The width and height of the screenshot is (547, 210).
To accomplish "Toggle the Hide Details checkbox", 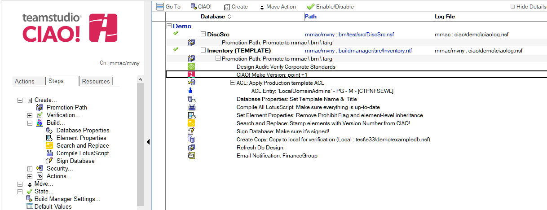I will click(513, 7).
